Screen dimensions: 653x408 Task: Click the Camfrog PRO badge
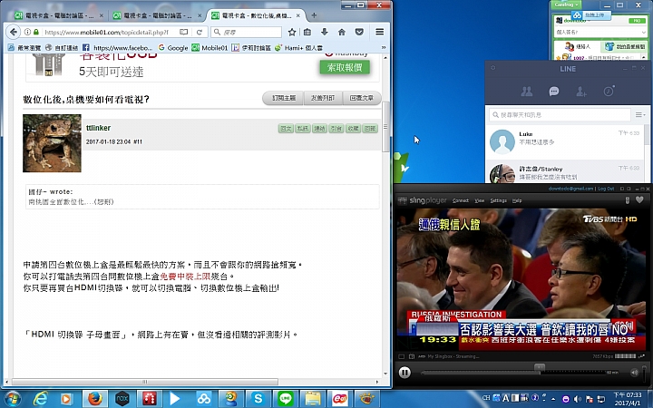point(636,20)
